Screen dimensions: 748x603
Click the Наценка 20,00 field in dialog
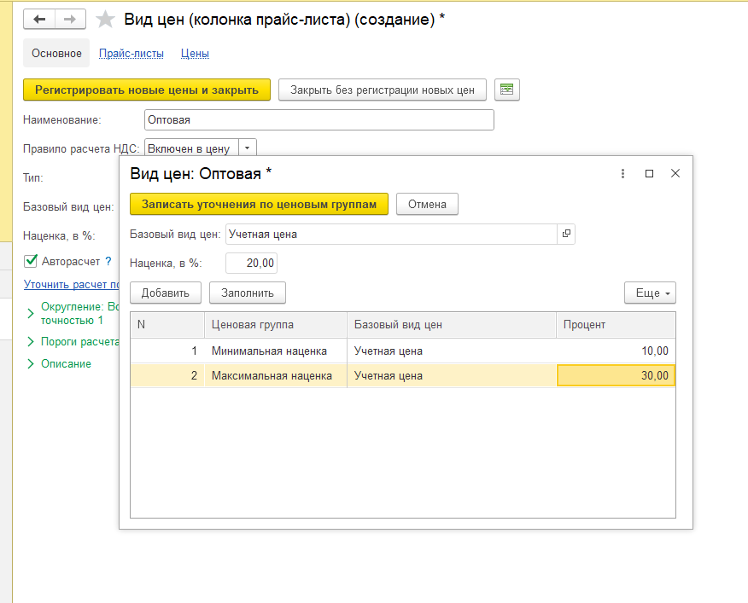click(251, 264)
